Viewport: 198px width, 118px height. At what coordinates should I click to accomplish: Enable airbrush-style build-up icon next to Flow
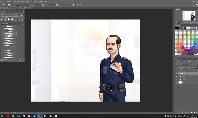pos(57,5)
